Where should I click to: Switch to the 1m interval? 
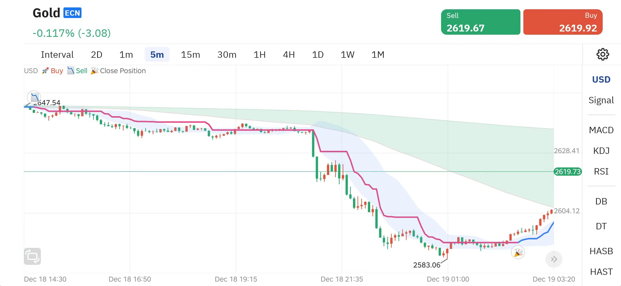[126, 55]
